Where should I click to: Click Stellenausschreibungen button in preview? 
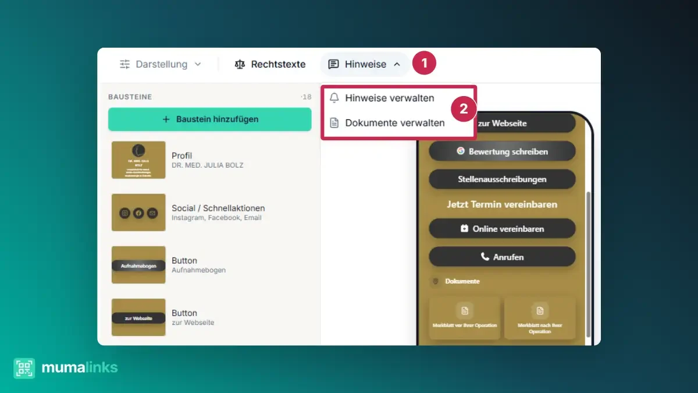click(502, 179)
